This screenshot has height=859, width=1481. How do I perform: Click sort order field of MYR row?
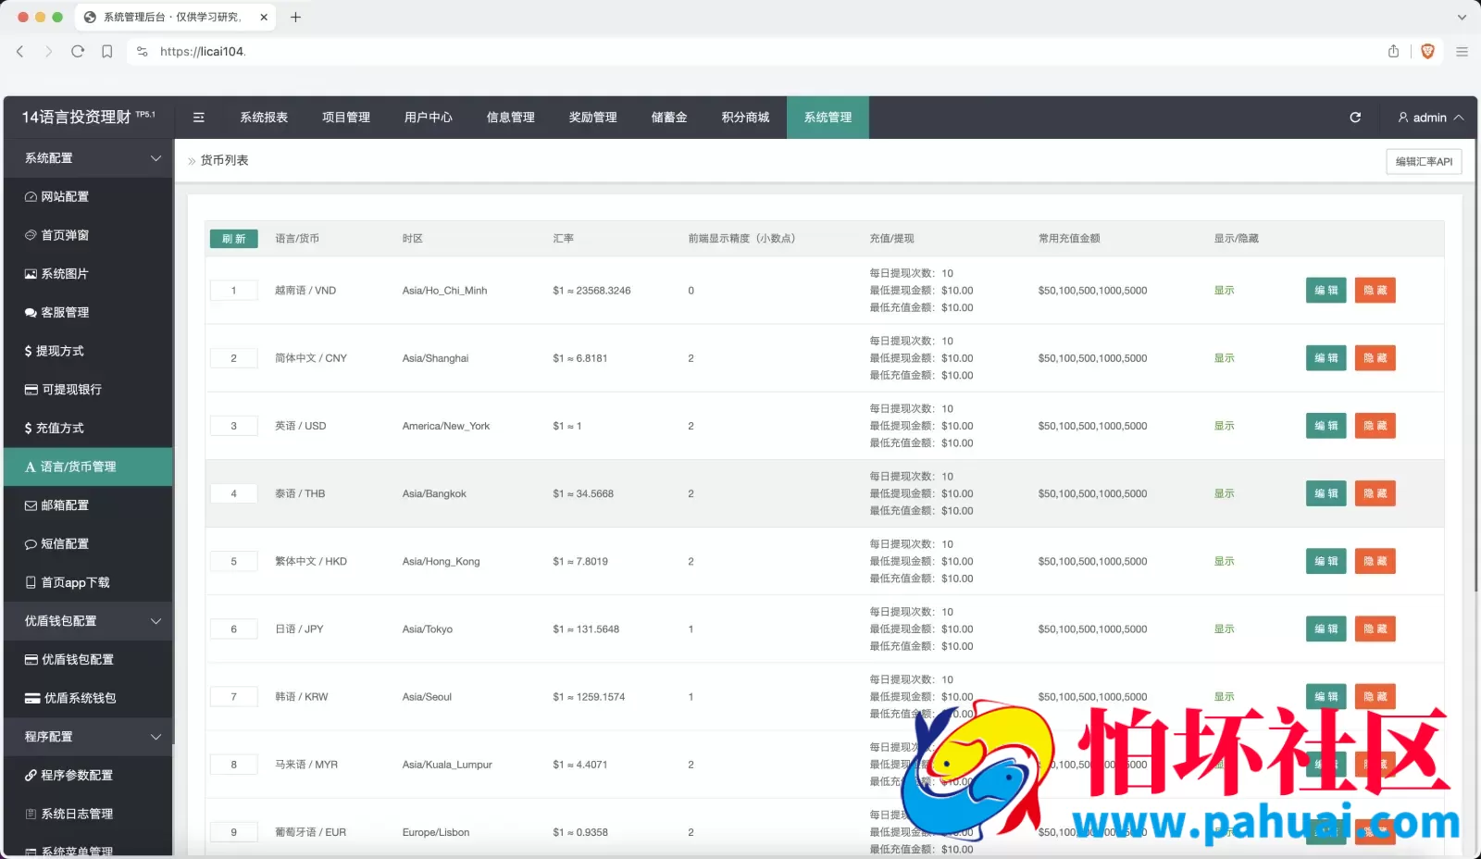coord(234,765)
